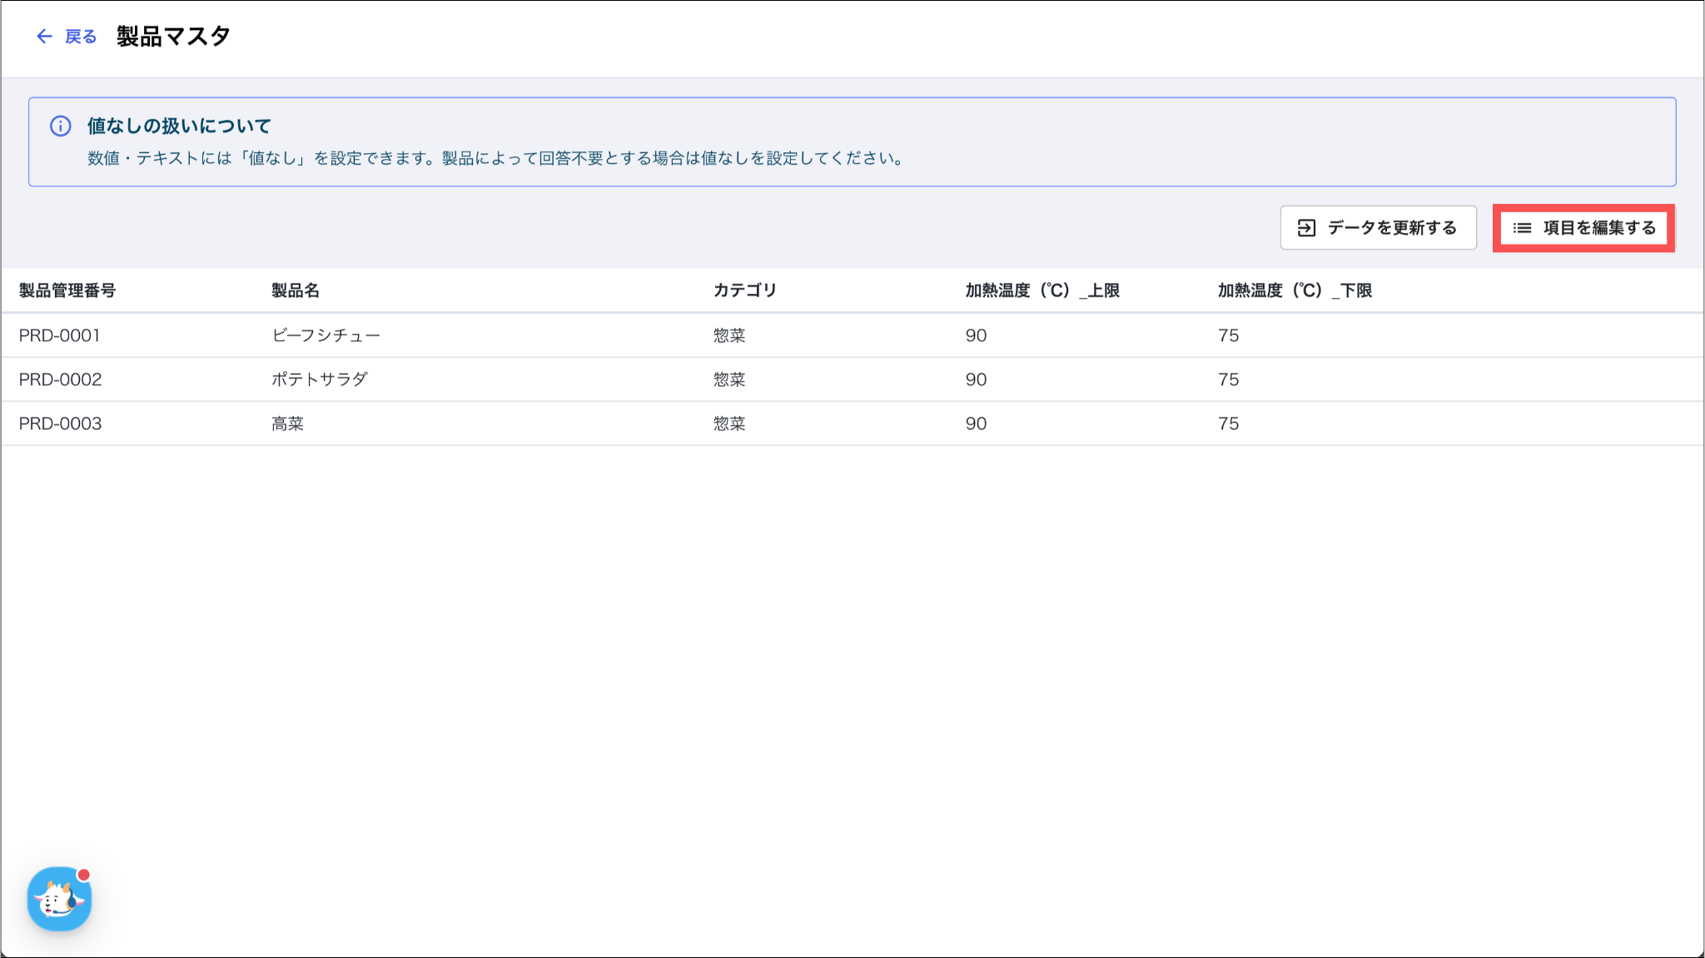
Task: Click the import icon on データを更新する
Action: click(x=1306, y=228)
